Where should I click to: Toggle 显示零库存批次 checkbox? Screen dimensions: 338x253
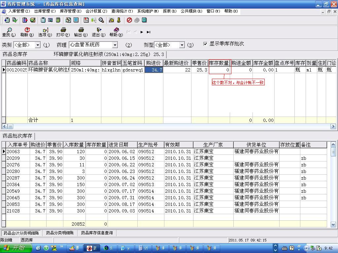pos(205,44)
